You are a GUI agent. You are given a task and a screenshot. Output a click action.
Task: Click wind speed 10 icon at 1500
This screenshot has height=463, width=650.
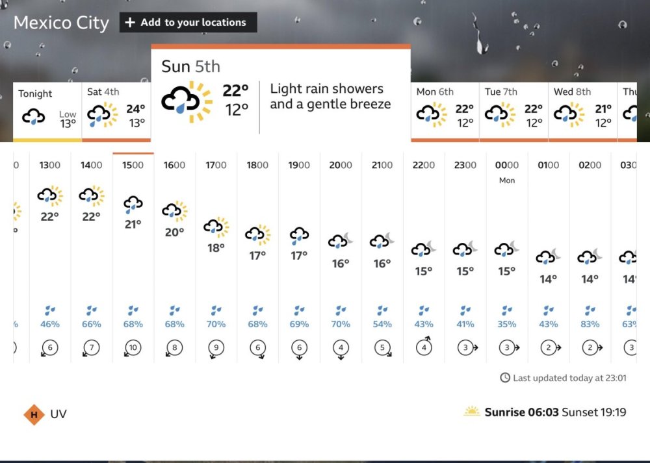133,348
